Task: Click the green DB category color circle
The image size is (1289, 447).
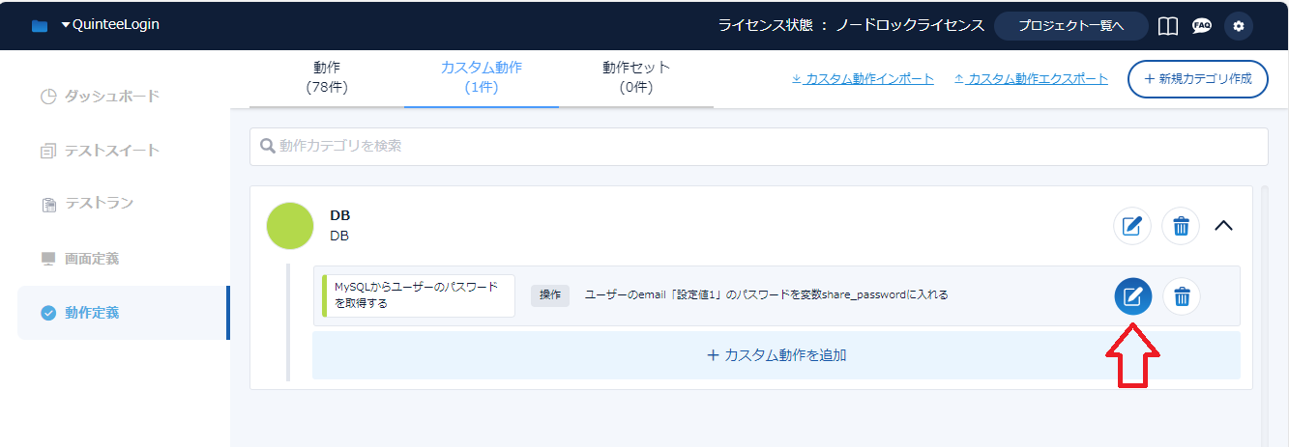Action: pos(290,226)
